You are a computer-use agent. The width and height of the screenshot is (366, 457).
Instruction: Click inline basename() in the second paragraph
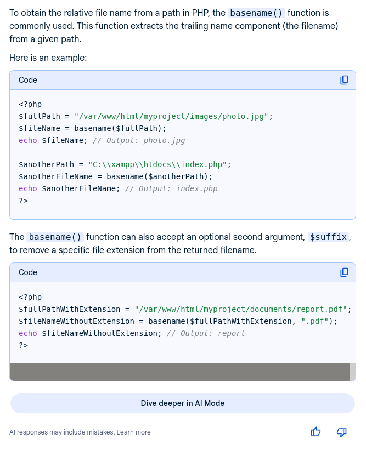tap(55, 237)
